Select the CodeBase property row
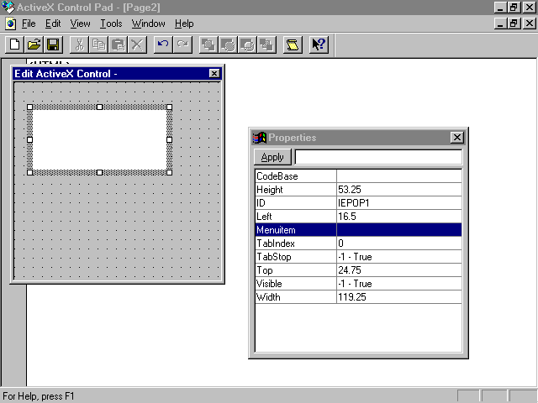This screenshot has height=403, width=538. click(295, 176)
